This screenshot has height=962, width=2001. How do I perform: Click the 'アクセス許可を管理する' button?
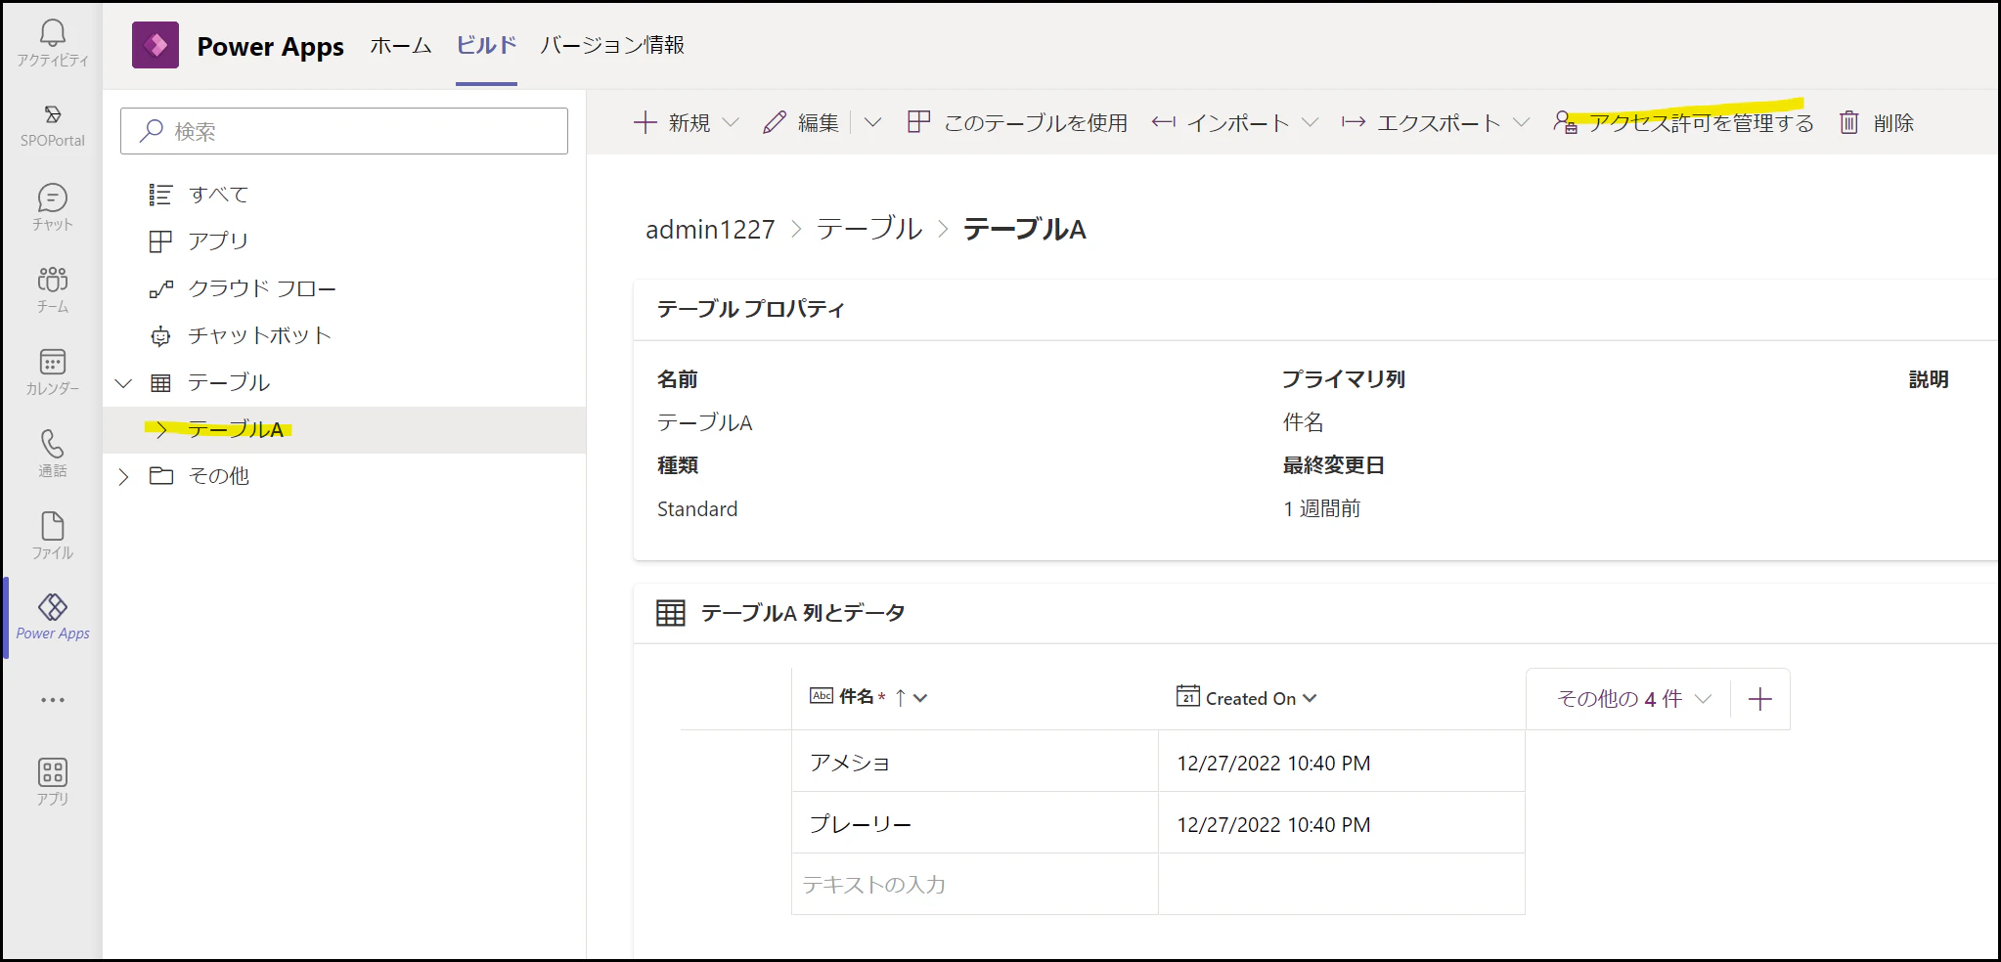coord(1683,122)
